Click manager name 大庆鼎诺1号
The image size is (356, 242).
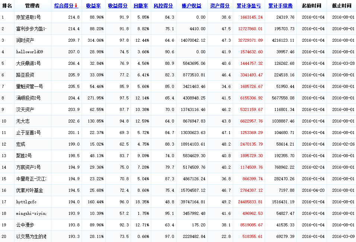click(28, 63)
